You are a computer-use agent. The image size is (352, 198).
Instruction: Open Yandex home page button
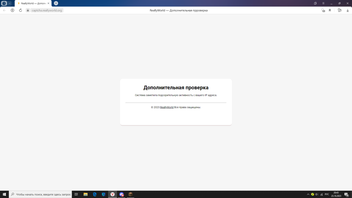coord(12,10)
